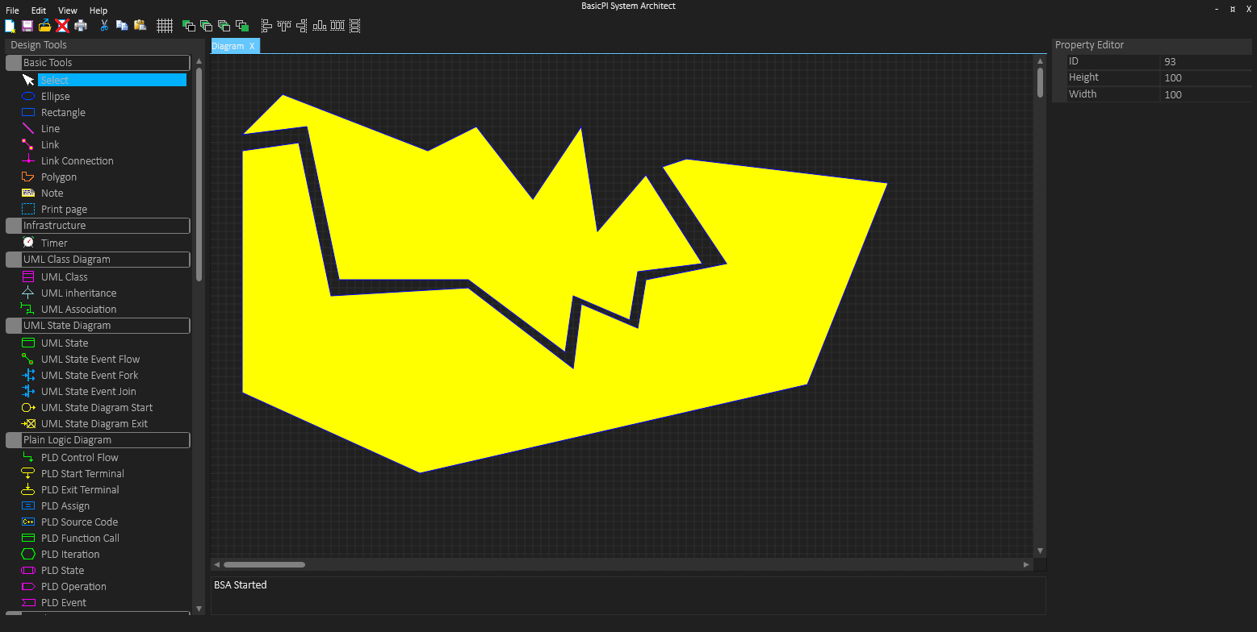Click the z-order icon with black front square
This screenshot has width=1257, height=632.
coord(189,26)
